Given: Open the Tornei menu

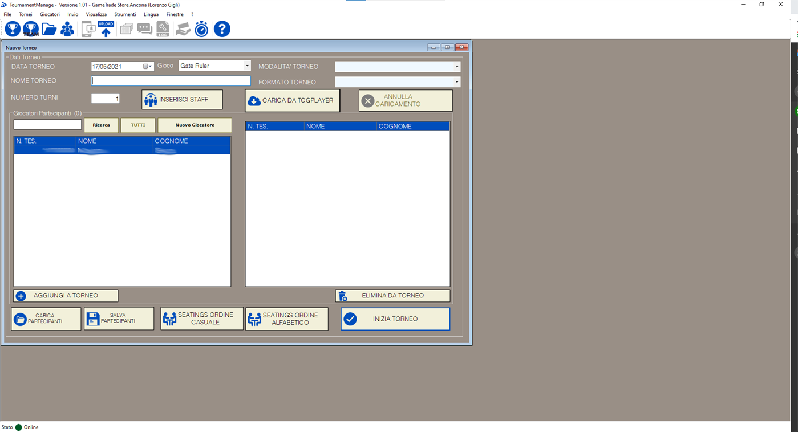Looking at the screenshot, I should point(26,14).
